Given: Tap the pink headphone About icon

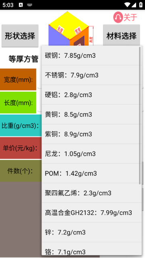Looking at the screenshot, I should 118,17.
